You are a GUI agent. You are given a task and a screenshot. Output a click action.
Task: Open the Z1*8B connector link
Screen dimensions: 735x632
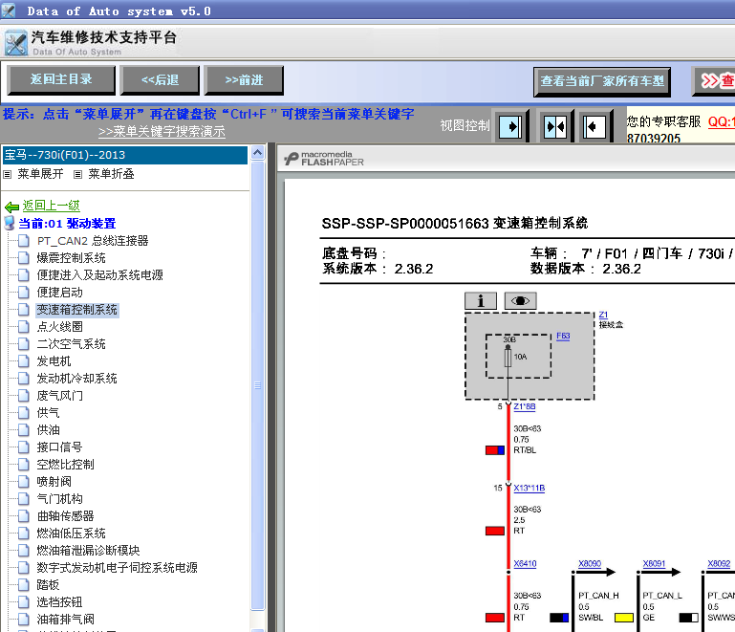525,406
